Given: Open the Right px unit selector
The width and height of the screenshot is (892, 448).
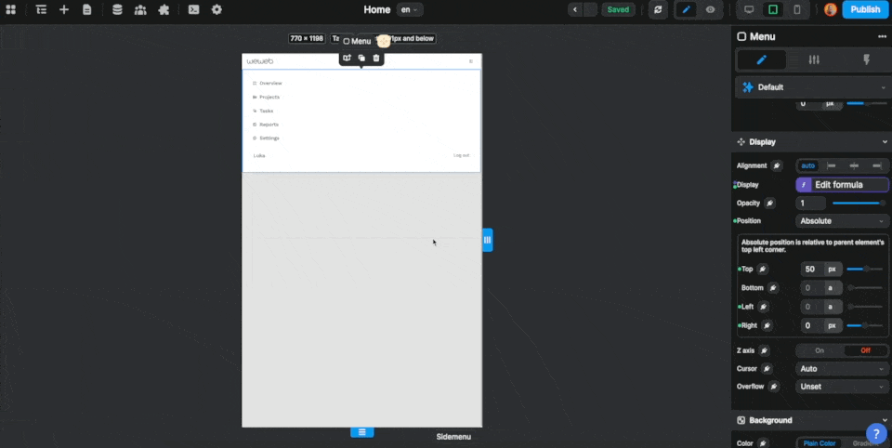Looking at the screenshot, I should pos(833,325).
